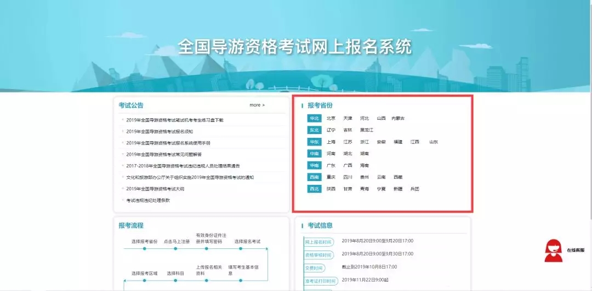Choose 贵州 as exam province
The image size is (592, 291).
[365, 177]
